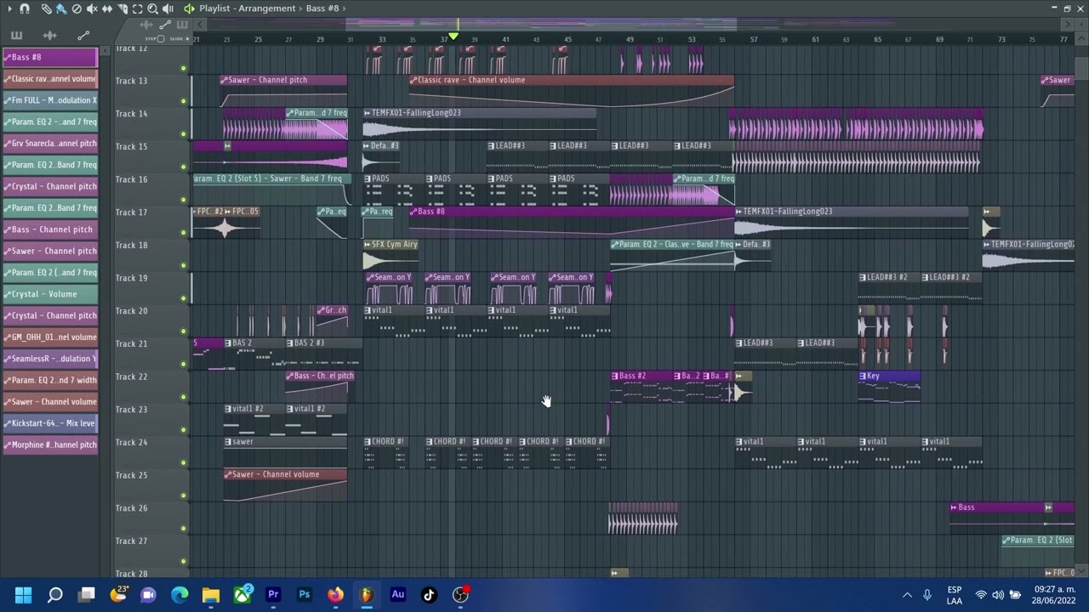This screenshot has height=612, width=1089.
Task: Show automation clips in picker panel
Action: point(83,36)
